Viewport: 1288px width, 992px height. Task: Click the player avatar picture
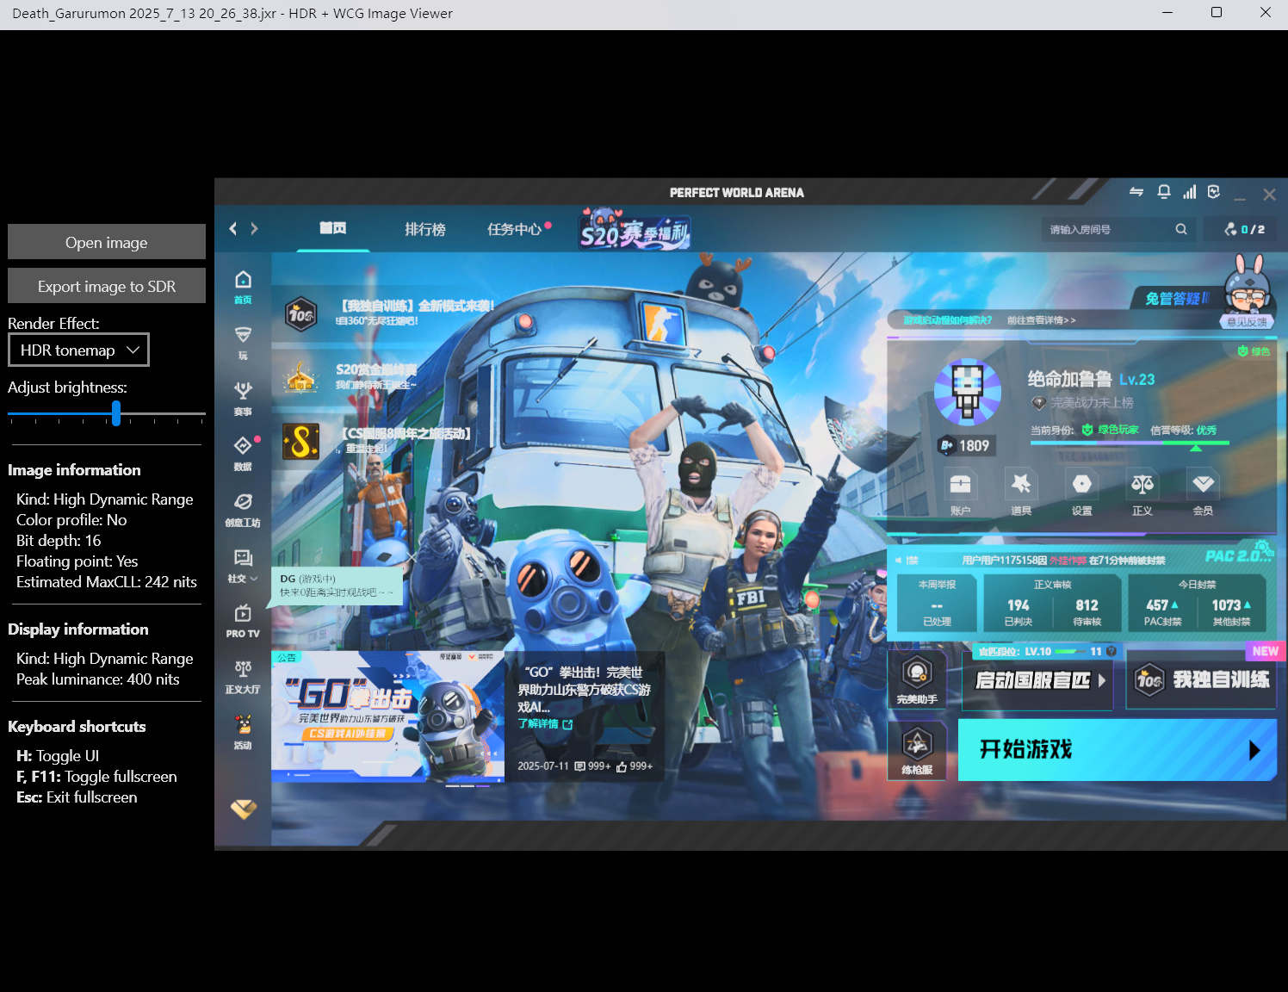click(968, 392)
